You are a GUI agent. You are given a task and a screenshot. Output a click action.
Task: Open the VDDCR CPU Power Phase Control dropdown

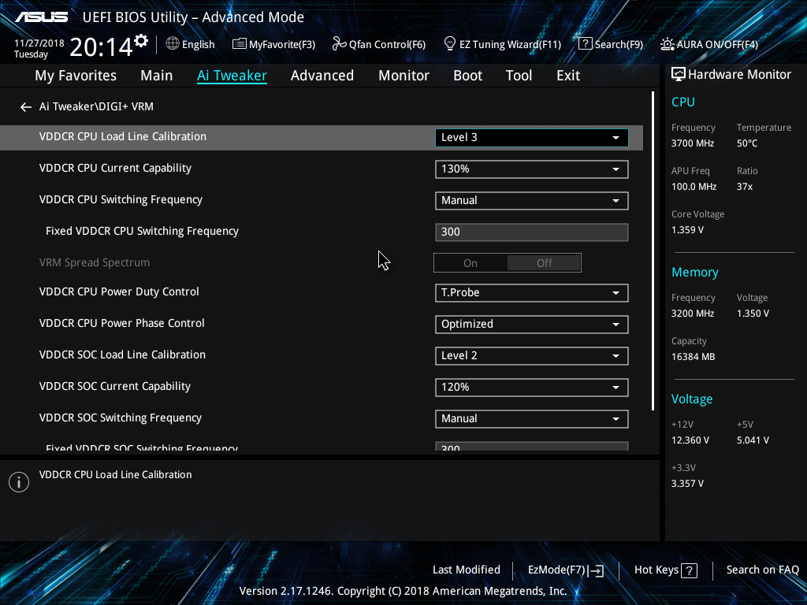pos(532,324)
